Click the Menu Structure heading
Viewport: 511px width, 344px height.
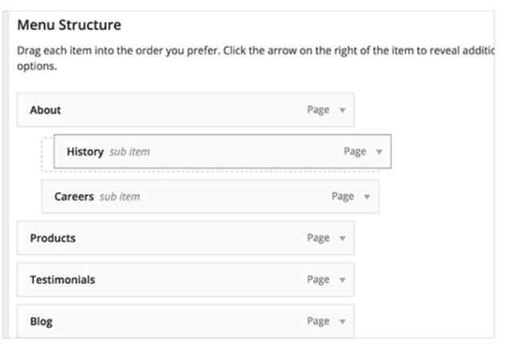point(69,25)
